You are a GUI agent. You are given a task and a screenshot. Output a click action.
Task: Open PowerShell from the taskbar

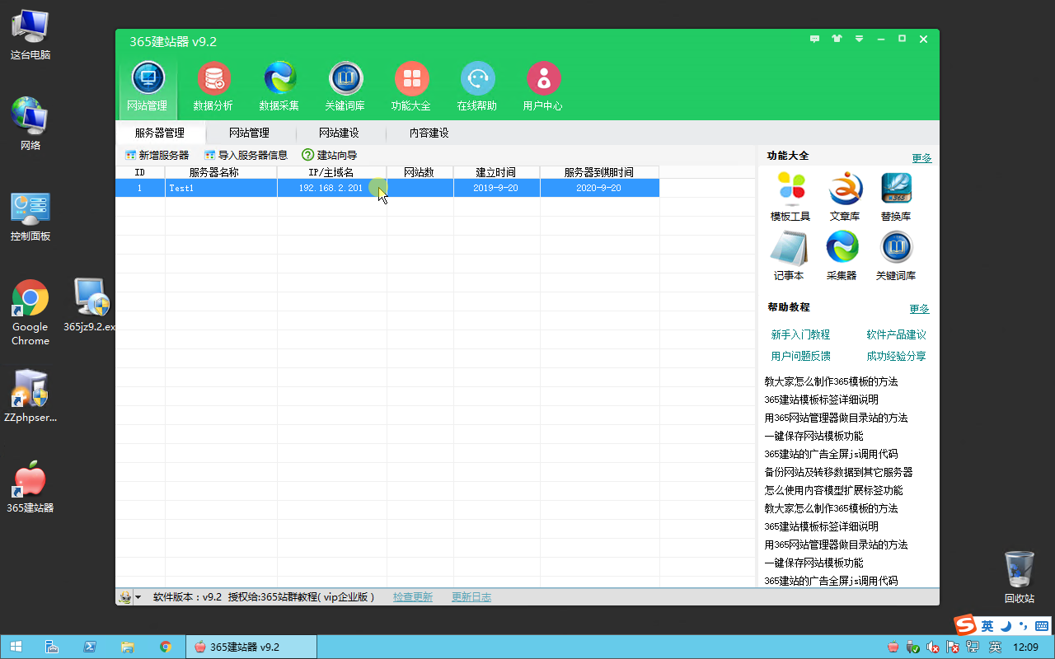pos(90,647)
